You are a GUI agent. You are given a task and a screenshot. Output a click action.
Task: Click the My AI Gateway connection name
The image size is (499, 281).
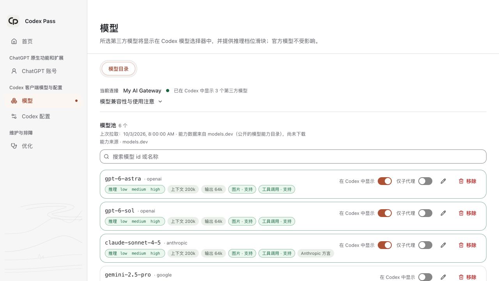tap(142, 91)
